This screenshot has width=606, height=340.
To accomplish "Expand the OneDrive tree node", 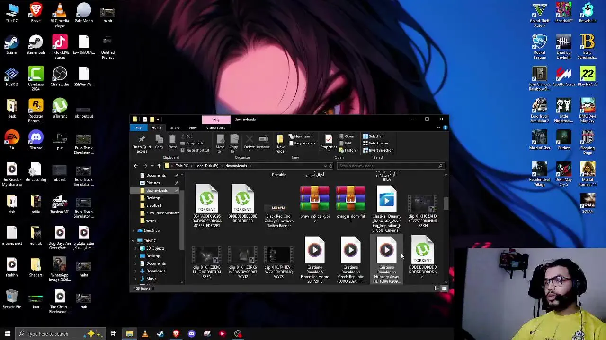I will pyautogui.click(x=134, y=231).
